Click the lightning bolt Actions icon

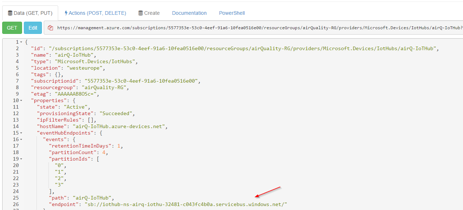[66, 13]
